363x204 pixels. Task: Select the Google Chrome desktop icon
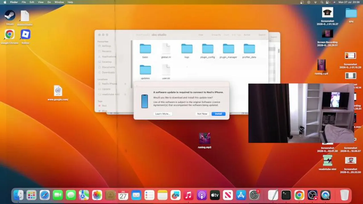(x=9, y=35)
